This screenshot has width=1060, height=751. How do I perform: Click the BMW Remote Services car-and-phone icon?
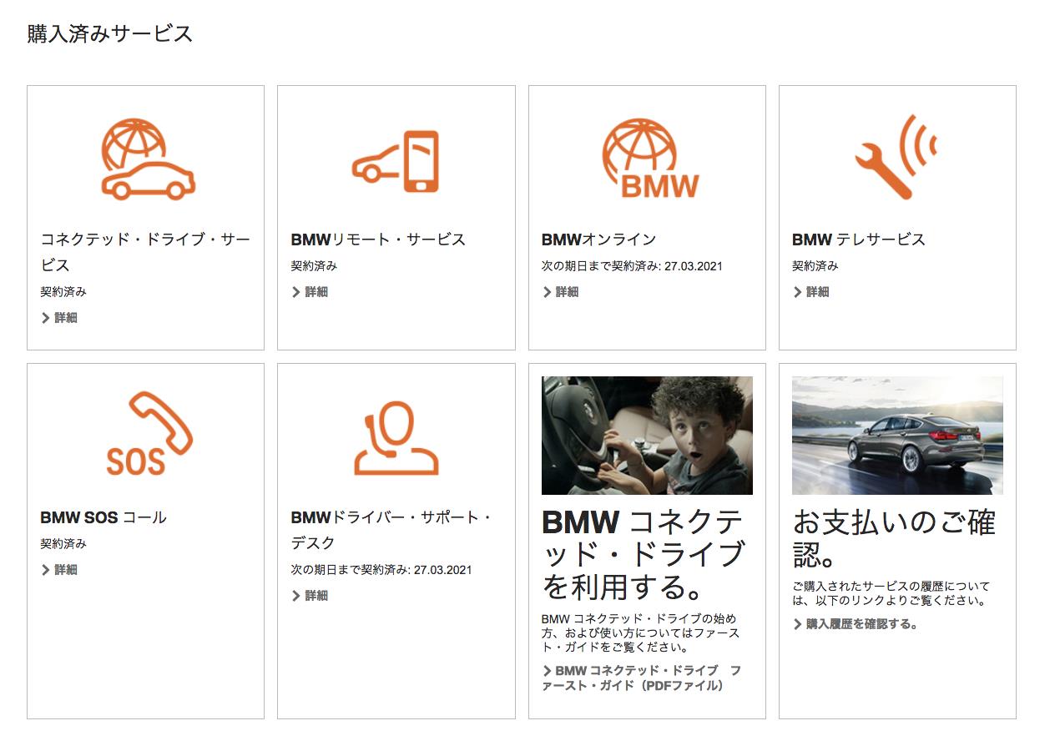pyautogui.click(x=396, y=161)
